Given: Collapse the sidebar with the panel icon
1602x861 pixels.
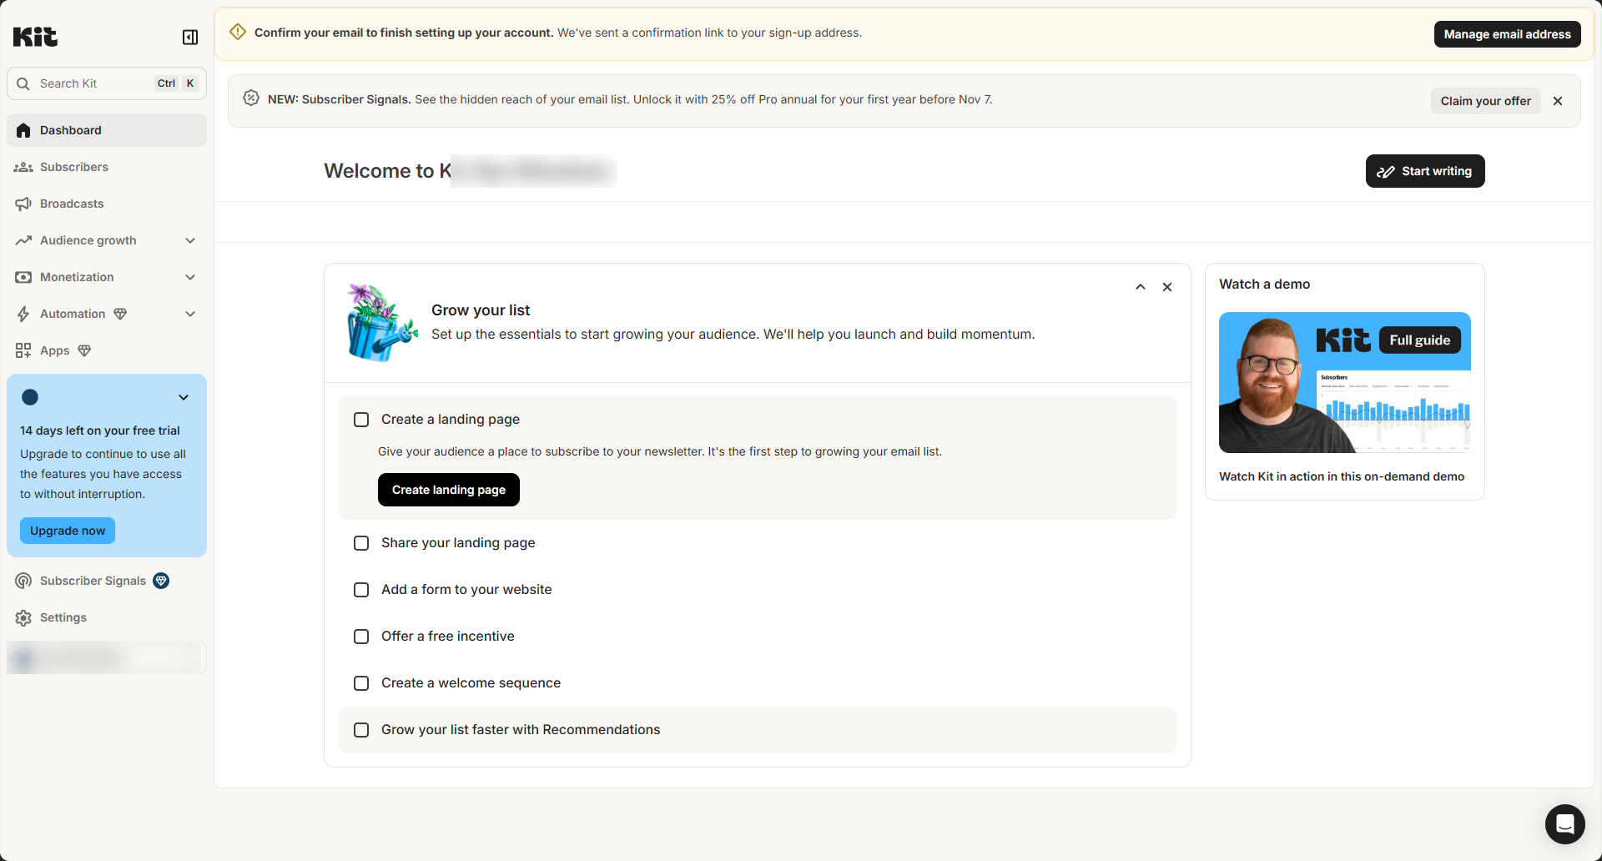Looking at the screenshot, I should point(190,37).
